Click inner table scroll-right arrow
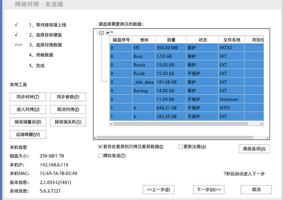 [261, 124]
